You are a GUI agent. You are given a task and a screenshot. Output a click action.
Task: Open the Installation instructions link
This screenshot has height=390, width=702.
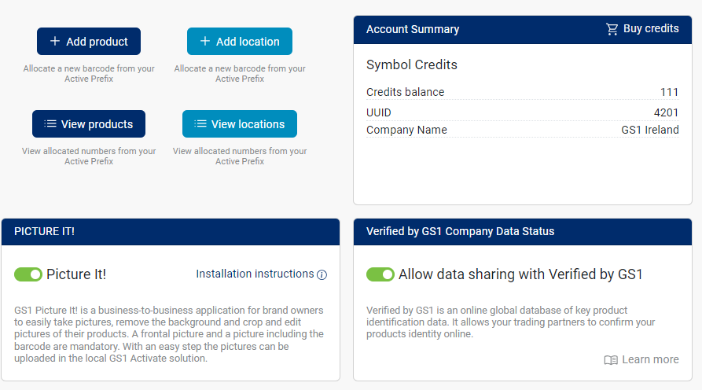[x=255, y=274]
